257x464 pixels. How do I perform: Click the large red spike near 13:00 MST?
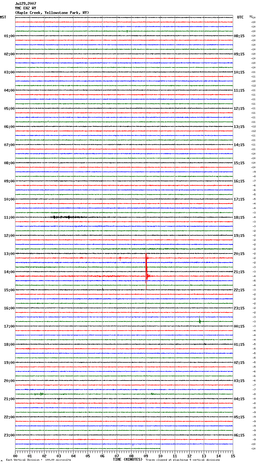pos(146,271)
